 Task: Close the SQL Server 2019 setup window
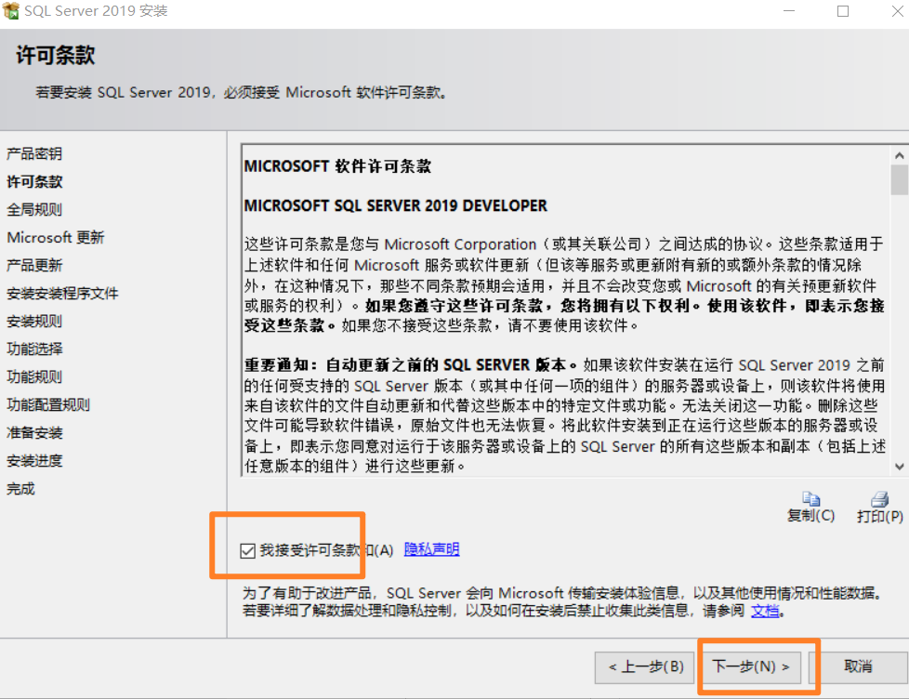(898, 11)
